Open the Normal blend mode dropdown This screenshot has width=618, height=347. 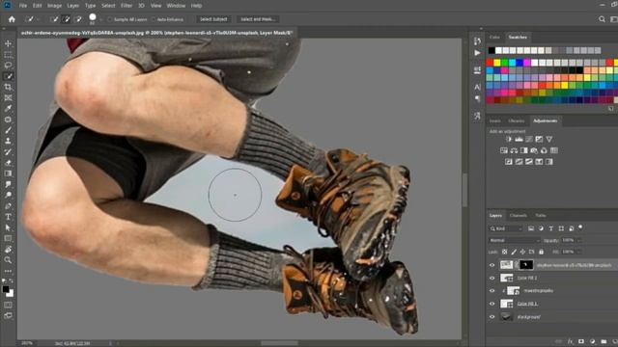click(x=515, y=240)
